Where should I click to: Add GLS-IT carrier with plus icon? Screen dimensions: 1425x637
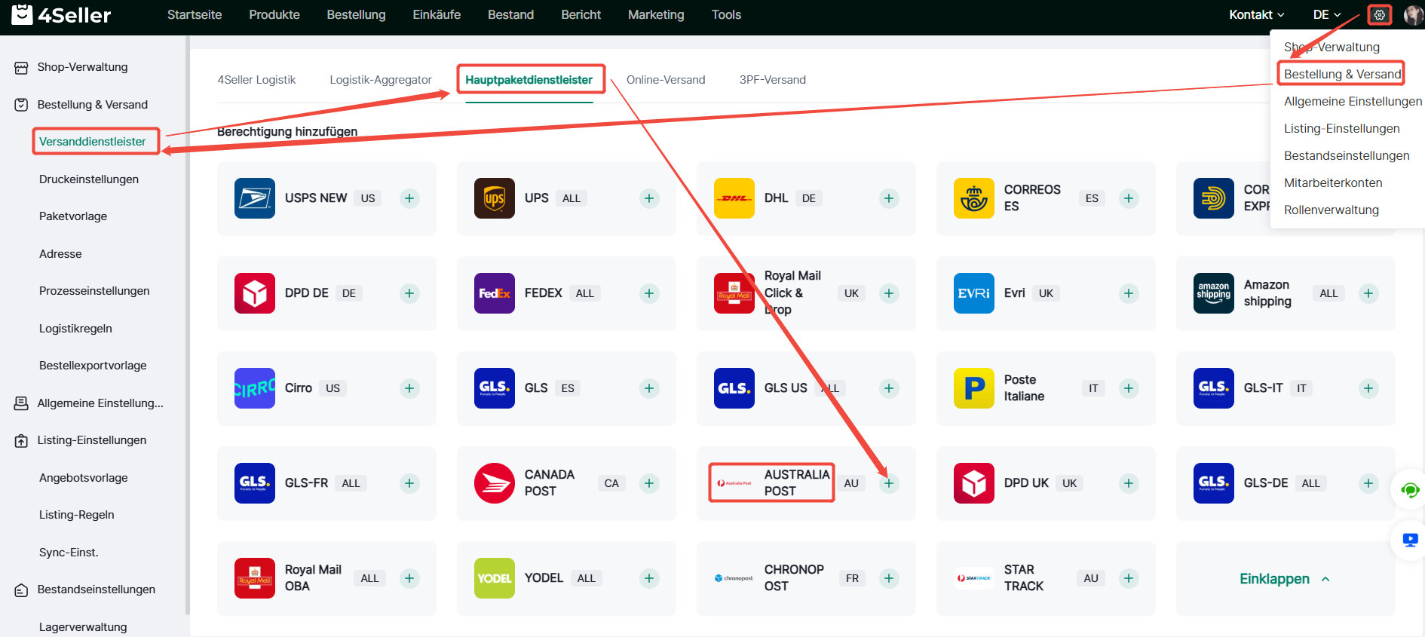(x=1368, y=388)
